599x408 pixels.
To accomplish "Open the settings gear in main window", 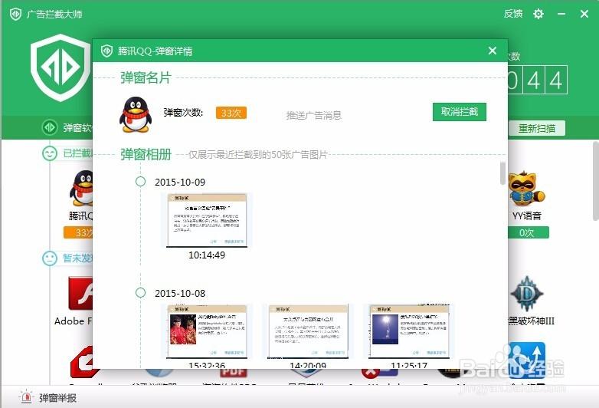I will 538,14.
